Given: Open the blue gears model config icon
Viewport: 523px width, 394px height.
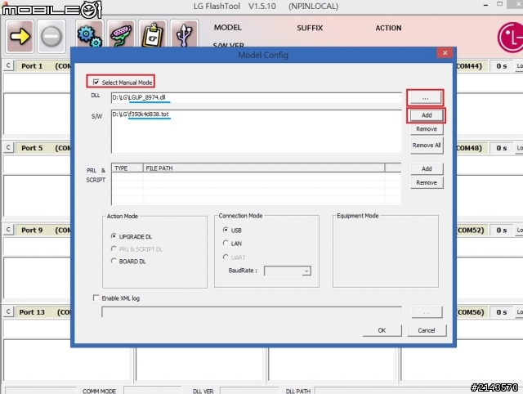Looking at the screenshot, I should tap(89, 34).
